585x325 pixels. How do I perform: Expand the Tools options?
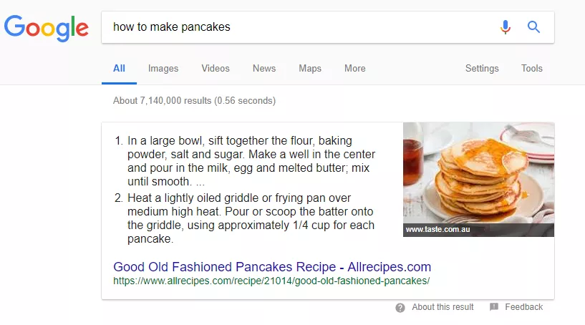tap(531, 68)
